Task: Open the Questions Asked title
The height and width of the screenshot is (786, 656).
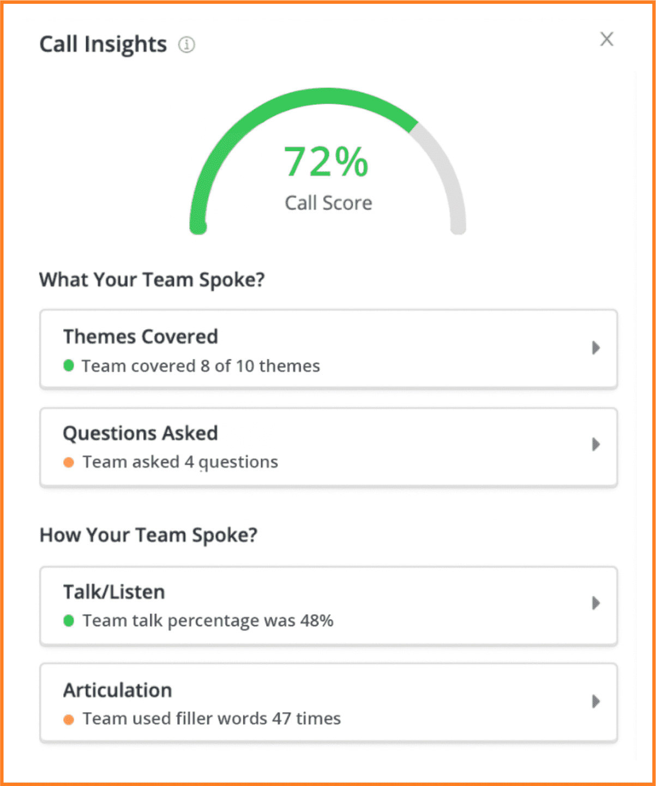Action: (x=141, y=434)
